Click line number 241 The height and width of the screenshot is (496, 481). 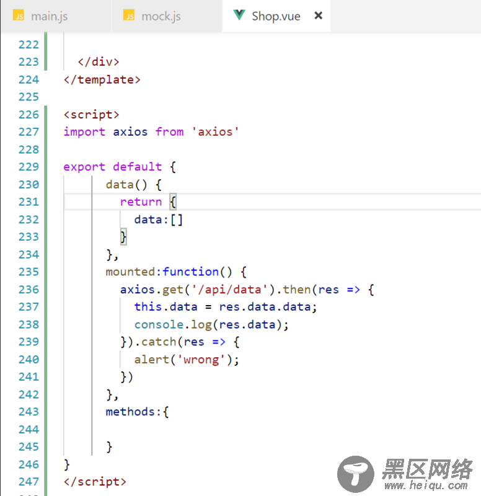click(29, 376)
